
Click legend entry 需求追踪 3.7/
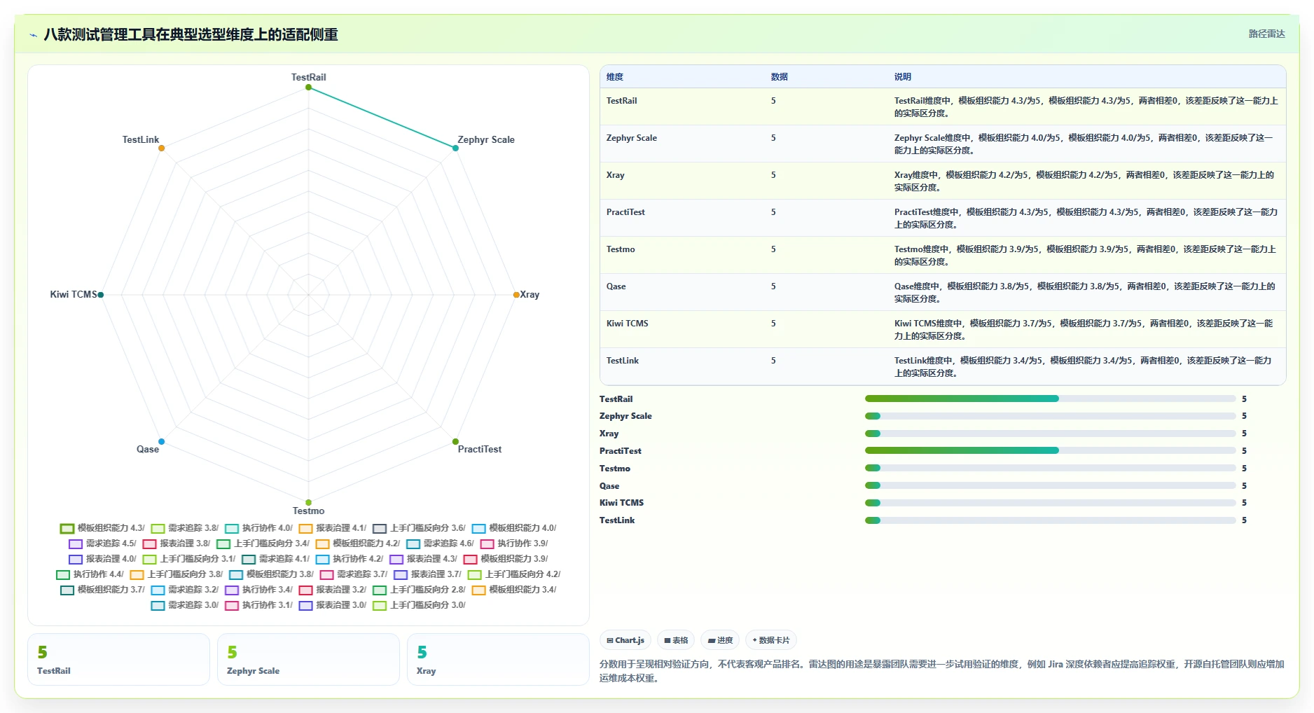click(354, 574)
